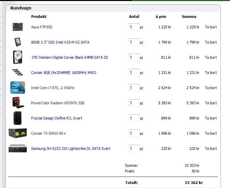Click the Samsung DVD drive image
Screen dimensions: 230x188
[x=18, y=148]
